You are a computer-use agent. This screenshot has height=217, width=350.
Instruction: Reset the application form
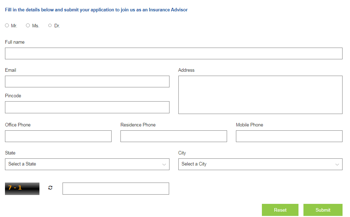pos(280,210)
